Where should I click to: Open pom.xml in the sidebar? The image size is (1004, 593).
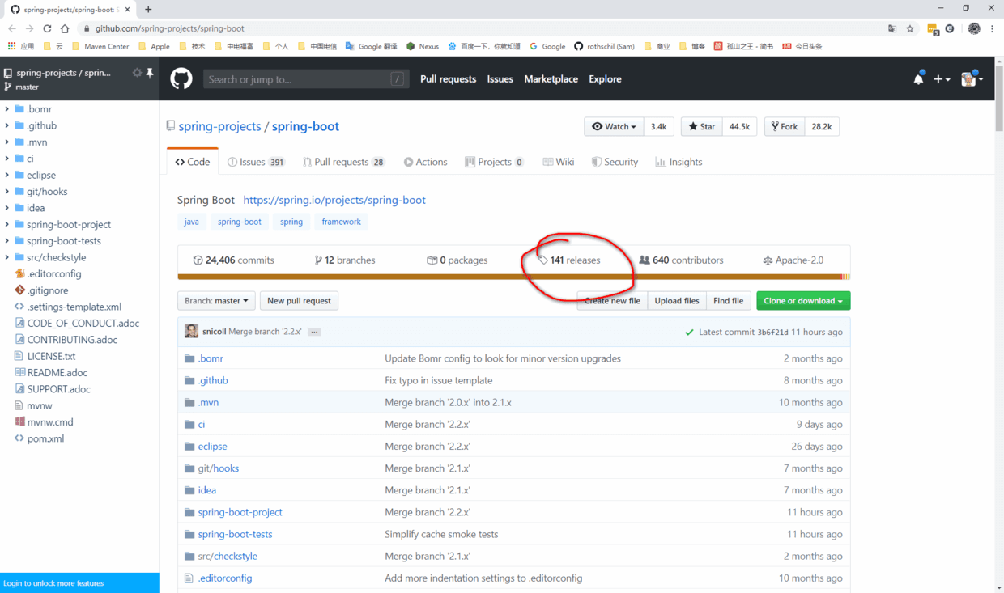coord(45,438)
